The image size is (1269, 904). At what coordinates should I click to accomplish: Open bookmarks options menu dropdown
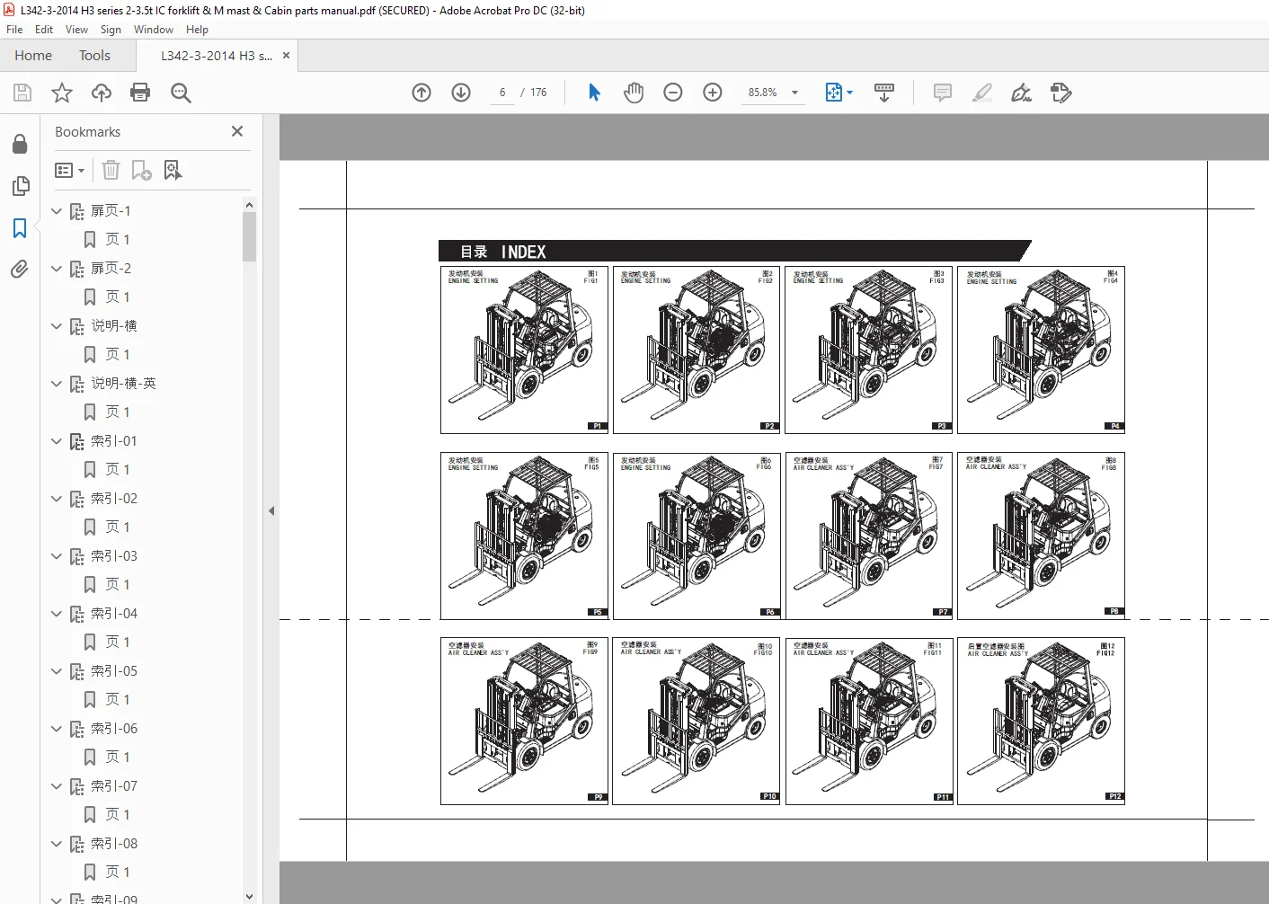69,170
